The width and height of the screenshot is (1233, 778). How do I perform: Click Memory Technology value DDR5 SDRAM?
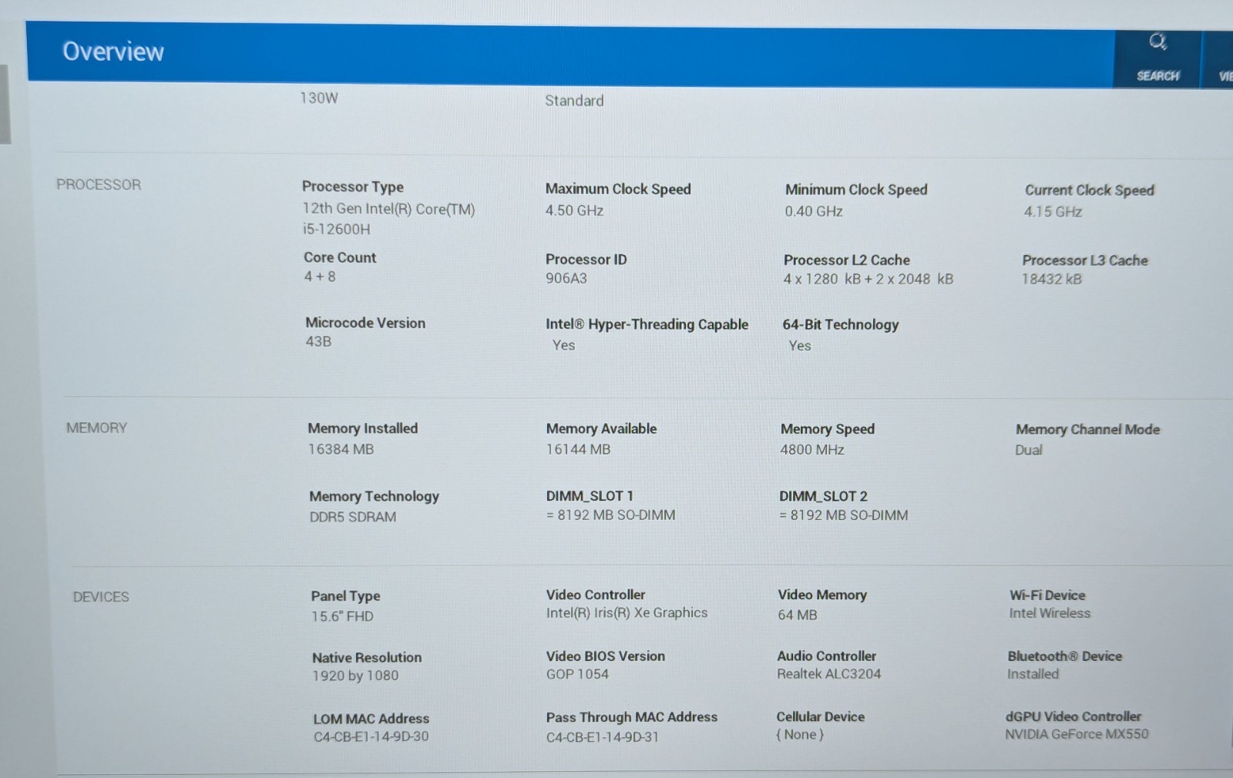click(x=353, y=517)
